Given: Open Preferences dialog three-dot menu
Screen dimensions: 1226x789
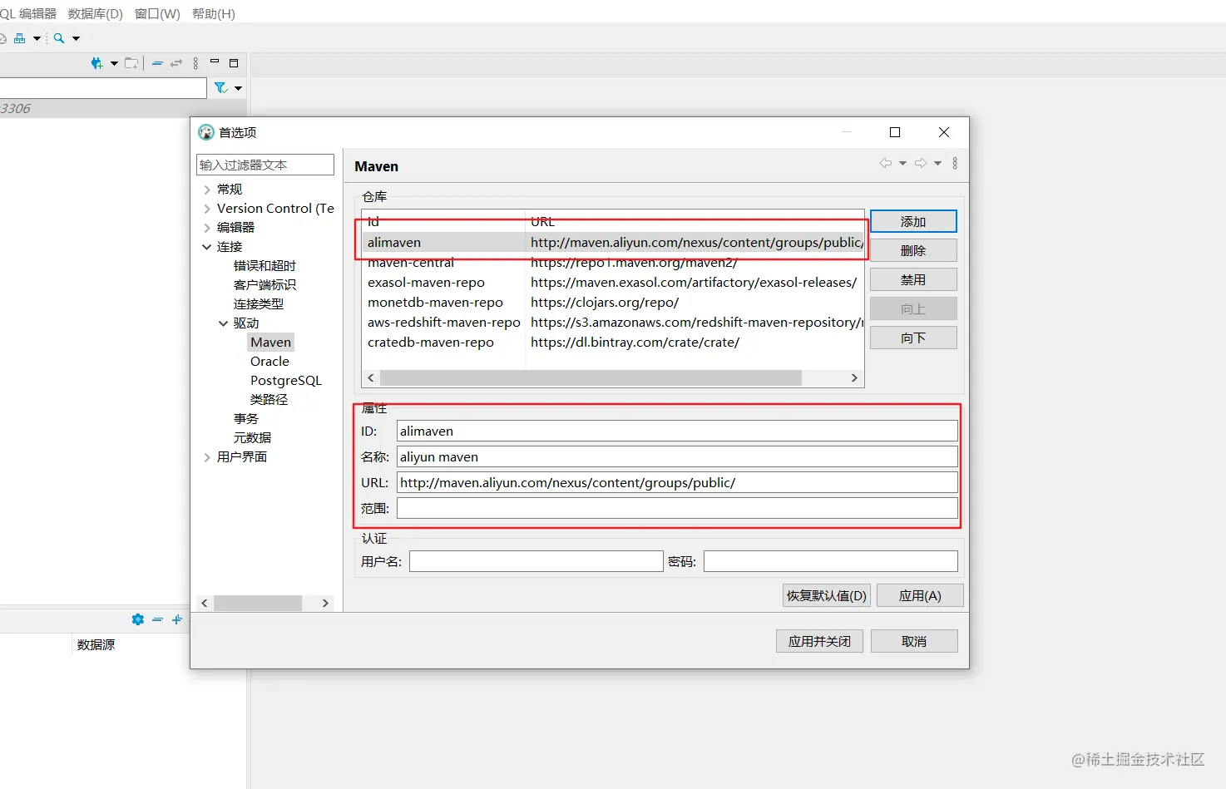Looking at the screenshot, I should click(955, 163).
